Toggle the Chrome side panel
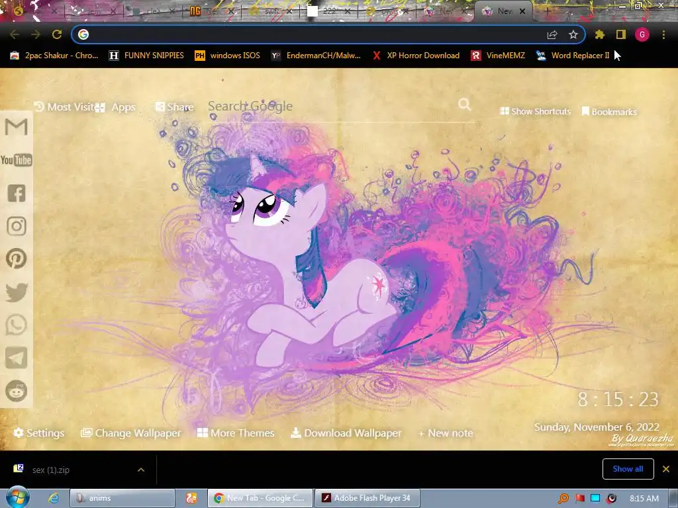Viewport: 678px width, 508px height. click(621, 34)
